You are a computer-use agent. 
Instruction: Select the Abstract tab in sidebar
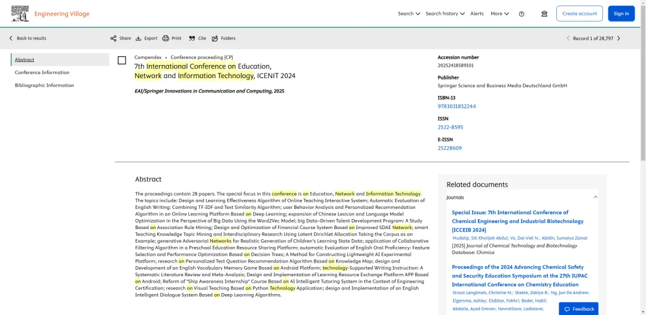60,60
